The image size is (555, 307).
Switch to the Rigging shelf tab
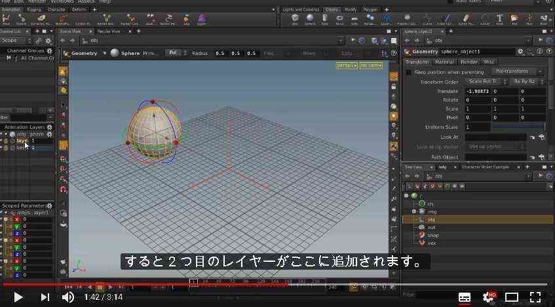[x=33, y=10]
